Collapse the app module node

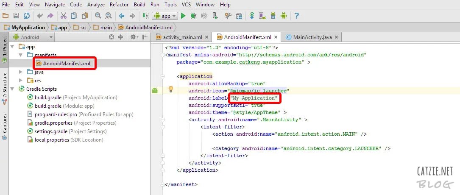pyautogui.click(x=12, y=47)
